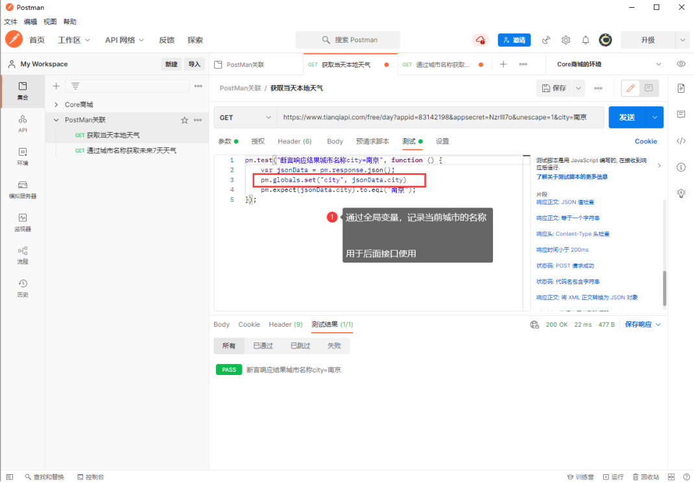Open the 文件 menu
Screen dimensions: 694x482
(10, 21)
